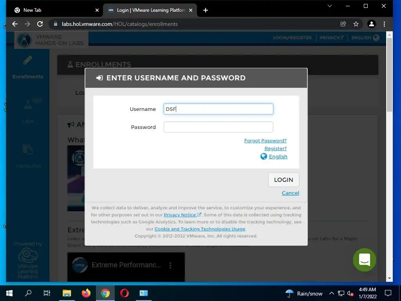Open a new tab with plus icon
The width and height of the screenshot is (401, 301).
pyautogui.click(x=205, y=10)
